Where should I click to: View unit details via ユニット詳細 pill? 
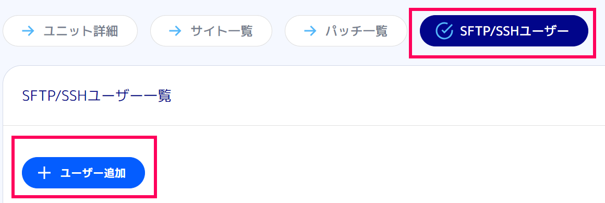[x=70, y=31]
